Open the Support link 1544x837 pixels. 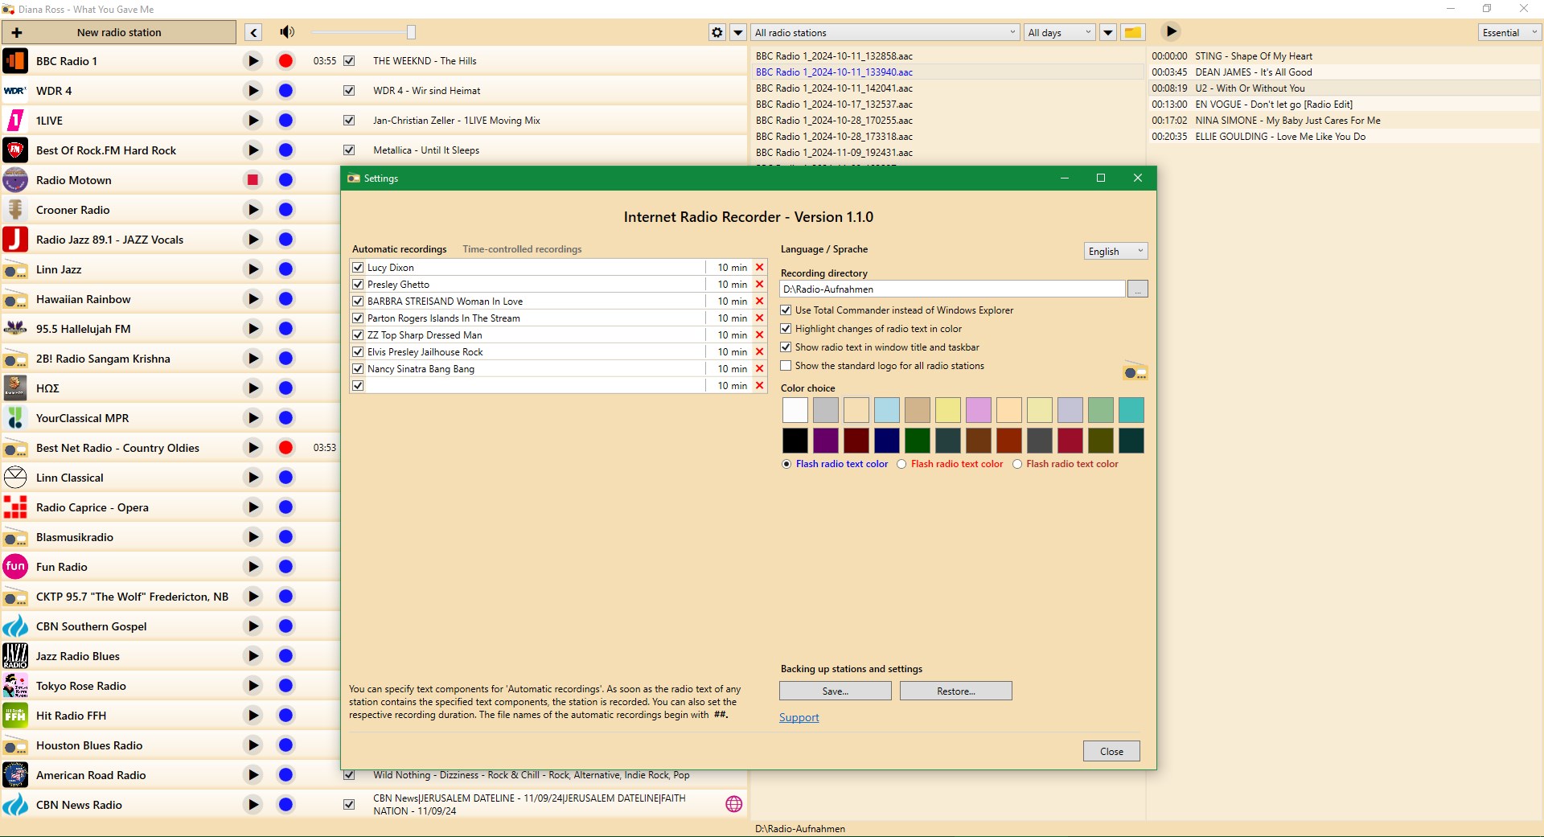point(799,717)
